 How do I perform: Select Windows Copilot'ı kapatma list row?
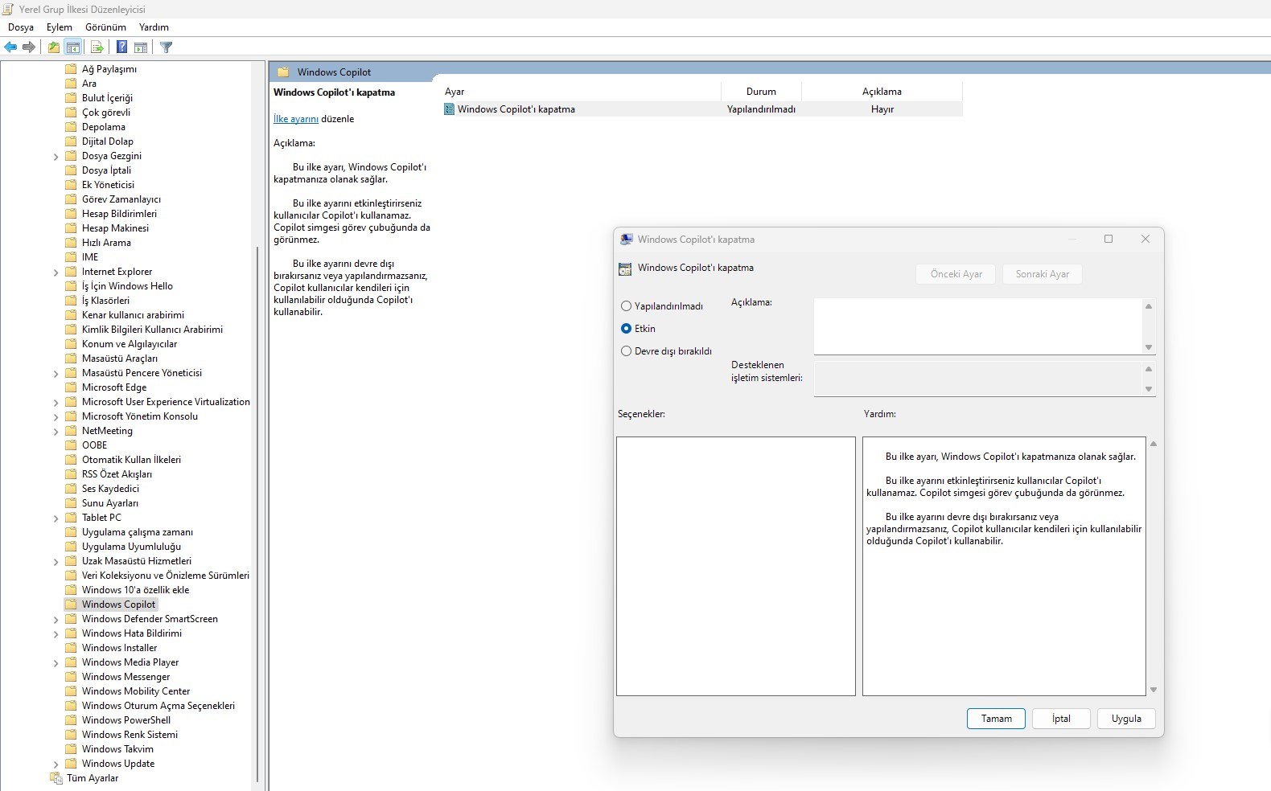pos(702,109)
